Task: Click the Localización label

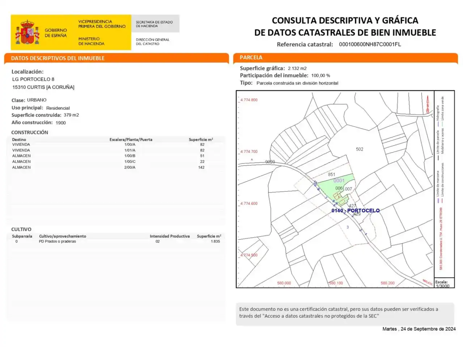Action: pyautogui.click(x=27, y=72)
